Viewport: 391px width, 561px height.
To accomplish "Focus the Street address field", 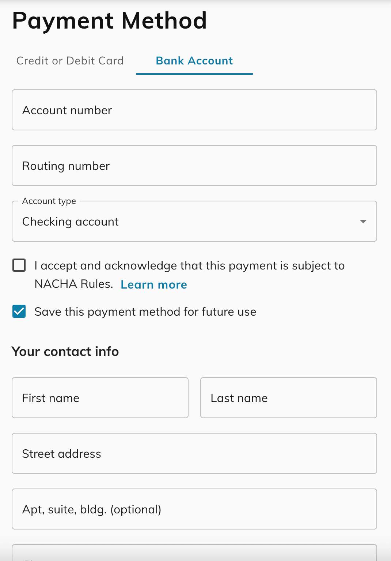I will 194,453.
